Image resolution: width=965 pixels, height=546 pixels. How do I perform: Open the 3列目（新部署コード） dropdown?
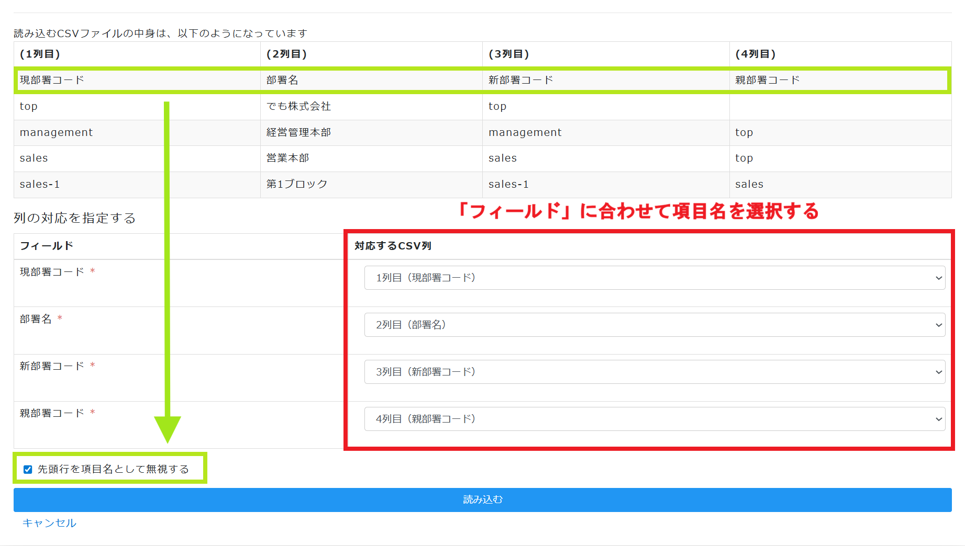tap(654, 372)
